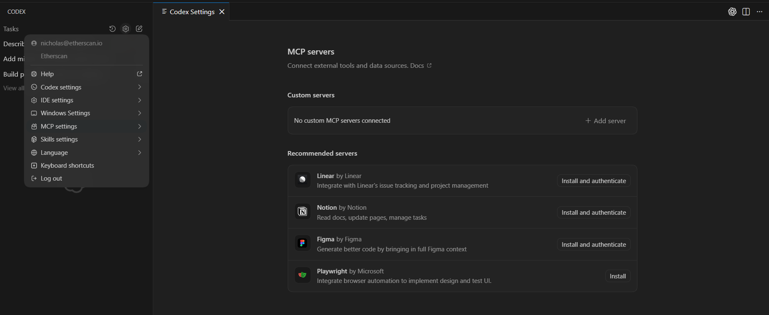Screen dimensions: 769x315
Task: Click the CODEX panel title
Action: pyautogui.click(x=17, y=12)
